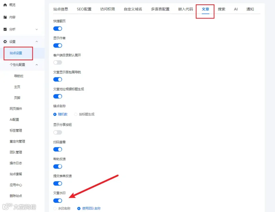
Task: Switch to the 文章 tab
Action: point(205,9)
